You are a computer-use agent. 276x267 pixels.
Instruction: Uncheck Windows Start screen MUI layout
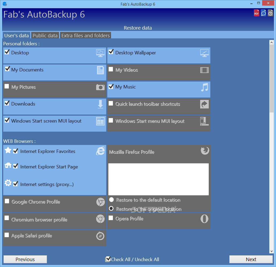[7, 120]
